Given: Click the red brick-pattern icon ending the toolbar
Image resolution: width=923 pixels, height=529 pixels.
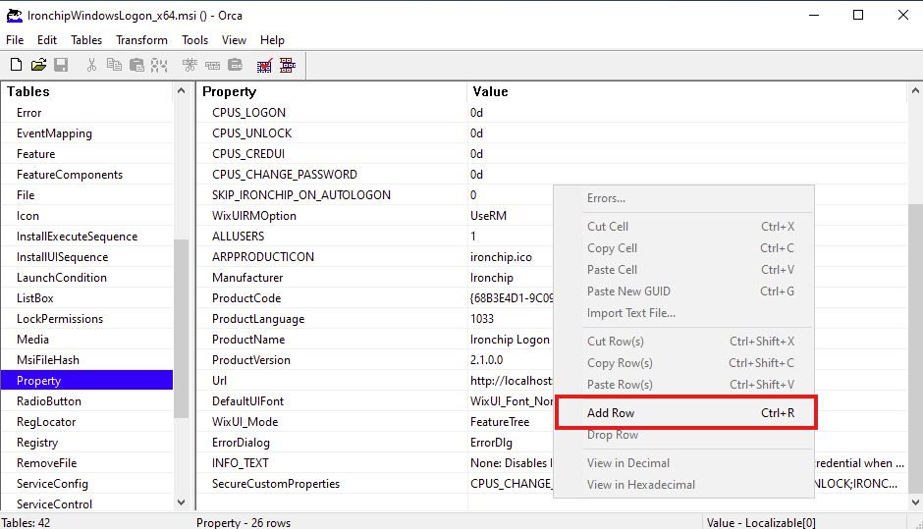Looking at the screenshot, I should point(288,66).
